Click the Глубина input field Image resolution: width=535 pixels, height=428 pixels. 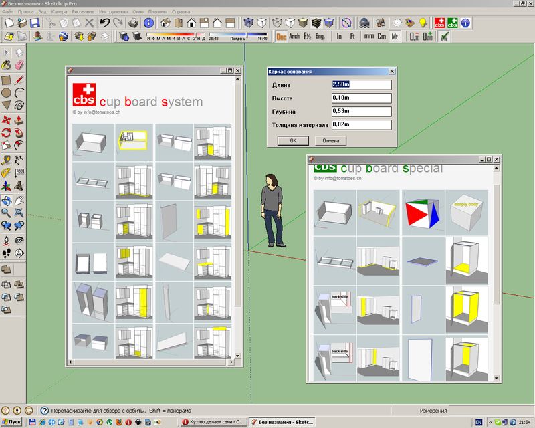pyautogui.click(x=362, y=111)
